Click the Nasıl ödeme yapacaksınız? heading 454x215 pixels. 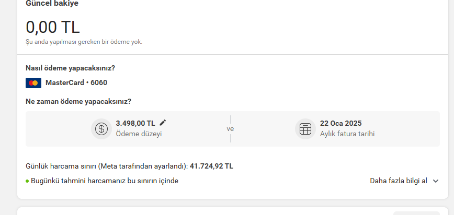pos(71,68)
